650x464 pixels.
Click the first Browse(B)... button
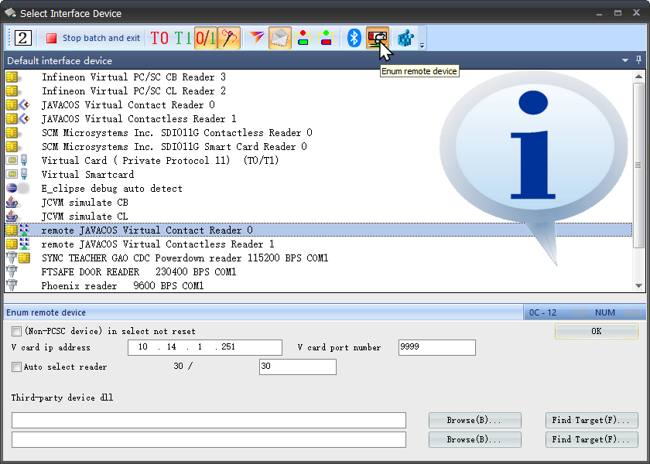pyautogui.click(x=474, y=420)
